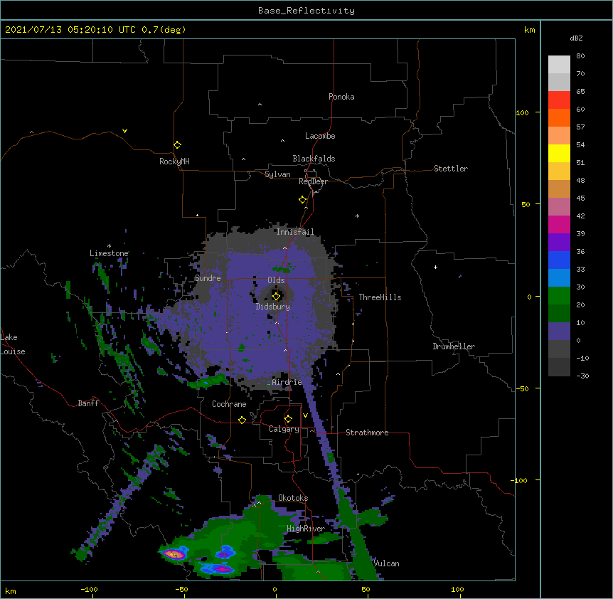The height and width of the screenshot is (599, 613).
Task: Click the Olds label
Action: tap(276, 280)
